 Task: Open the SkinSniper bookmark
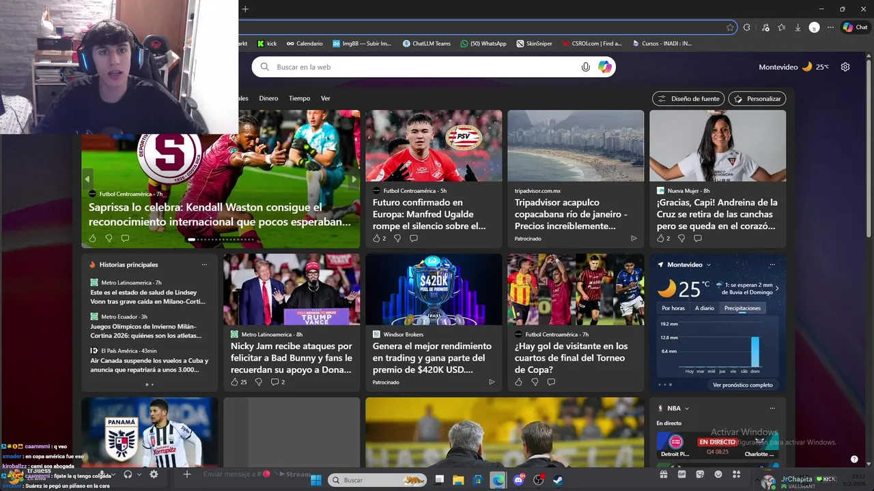click(x=534, y=43)
